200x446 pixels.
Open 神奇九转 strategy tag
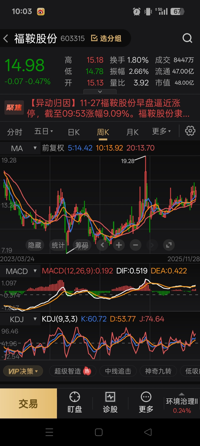pos(158,371)
